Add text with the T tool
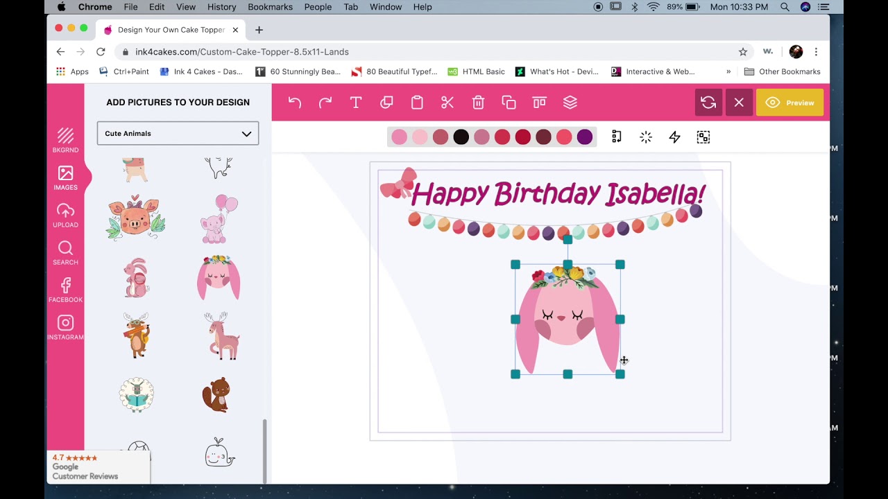This screenshot has height=499, width=888. [356, 103]
